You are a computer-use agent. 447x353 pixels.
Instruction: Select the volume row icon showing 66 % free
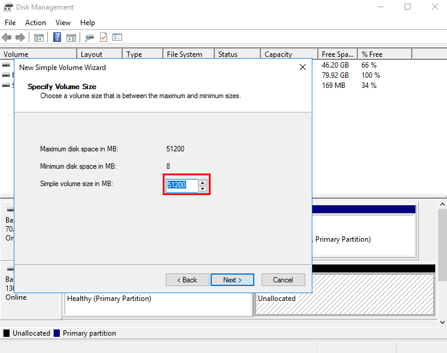6,65
